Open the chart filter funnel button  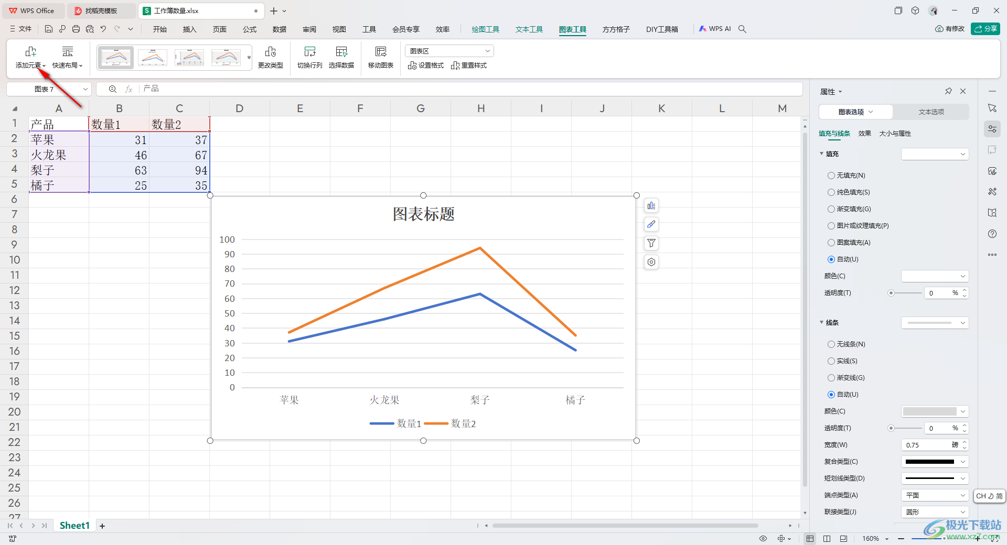click(651, 243)
